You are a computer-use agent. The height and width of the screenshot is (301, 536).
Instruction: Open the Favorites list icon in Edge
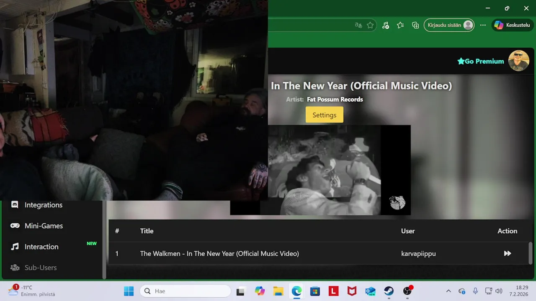click(x=400, y=25)
